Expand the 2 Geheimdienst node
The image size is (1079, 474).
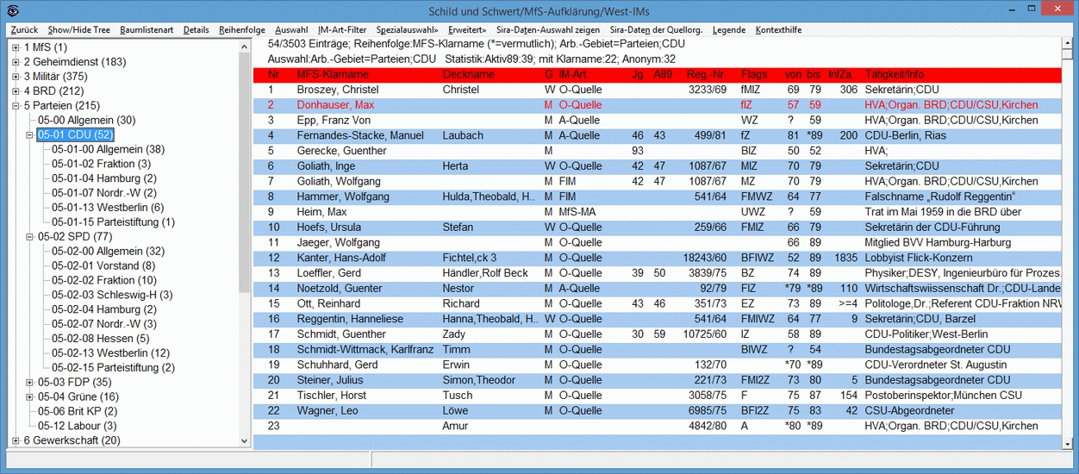16,62
